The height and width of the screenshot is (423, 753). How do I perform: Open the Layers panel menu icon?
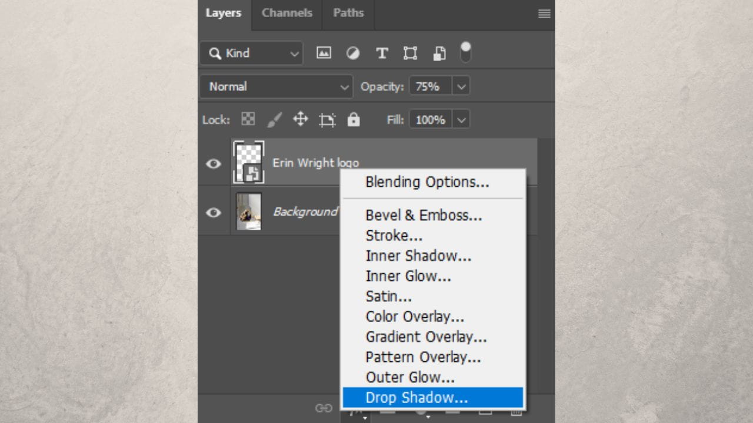[x=544, y=14]
